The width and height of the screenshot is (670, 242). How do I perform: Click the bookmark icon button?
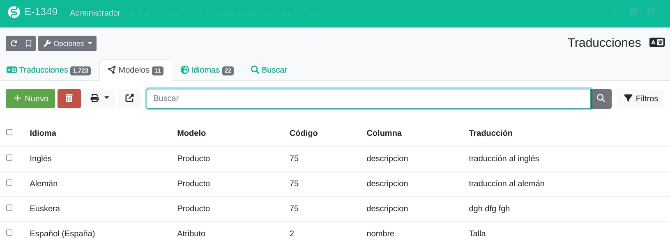(x=28, y=43)
